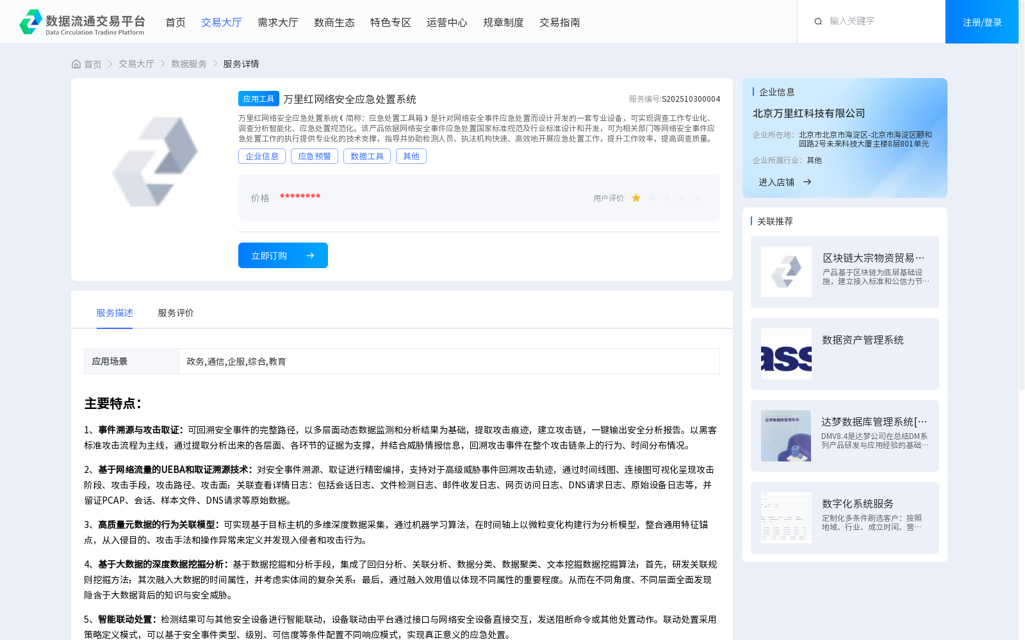Click service number S202510300004
Screen dimensions: 1025x640
point(691,99)
